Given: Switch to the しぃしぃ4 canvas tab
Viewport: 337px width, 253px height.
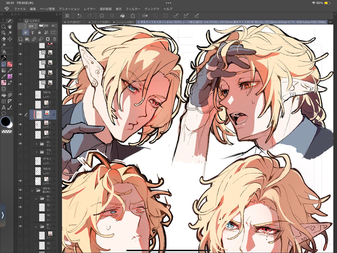Looking at the screenshot, I should tap(124, 22).
